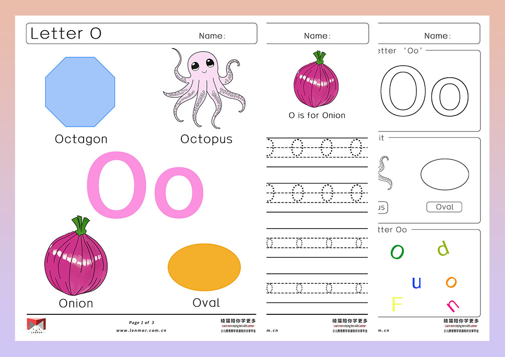This screenshot has width=505, height=357.
Task: Click the Name field on the 'Oo' outline page
Action: (437, 36)
